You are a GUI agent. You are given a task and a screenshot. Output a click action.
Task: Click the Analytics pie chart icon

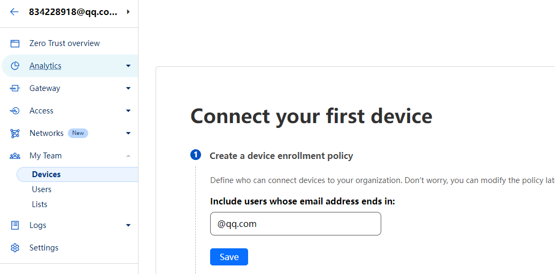point(15,66)
